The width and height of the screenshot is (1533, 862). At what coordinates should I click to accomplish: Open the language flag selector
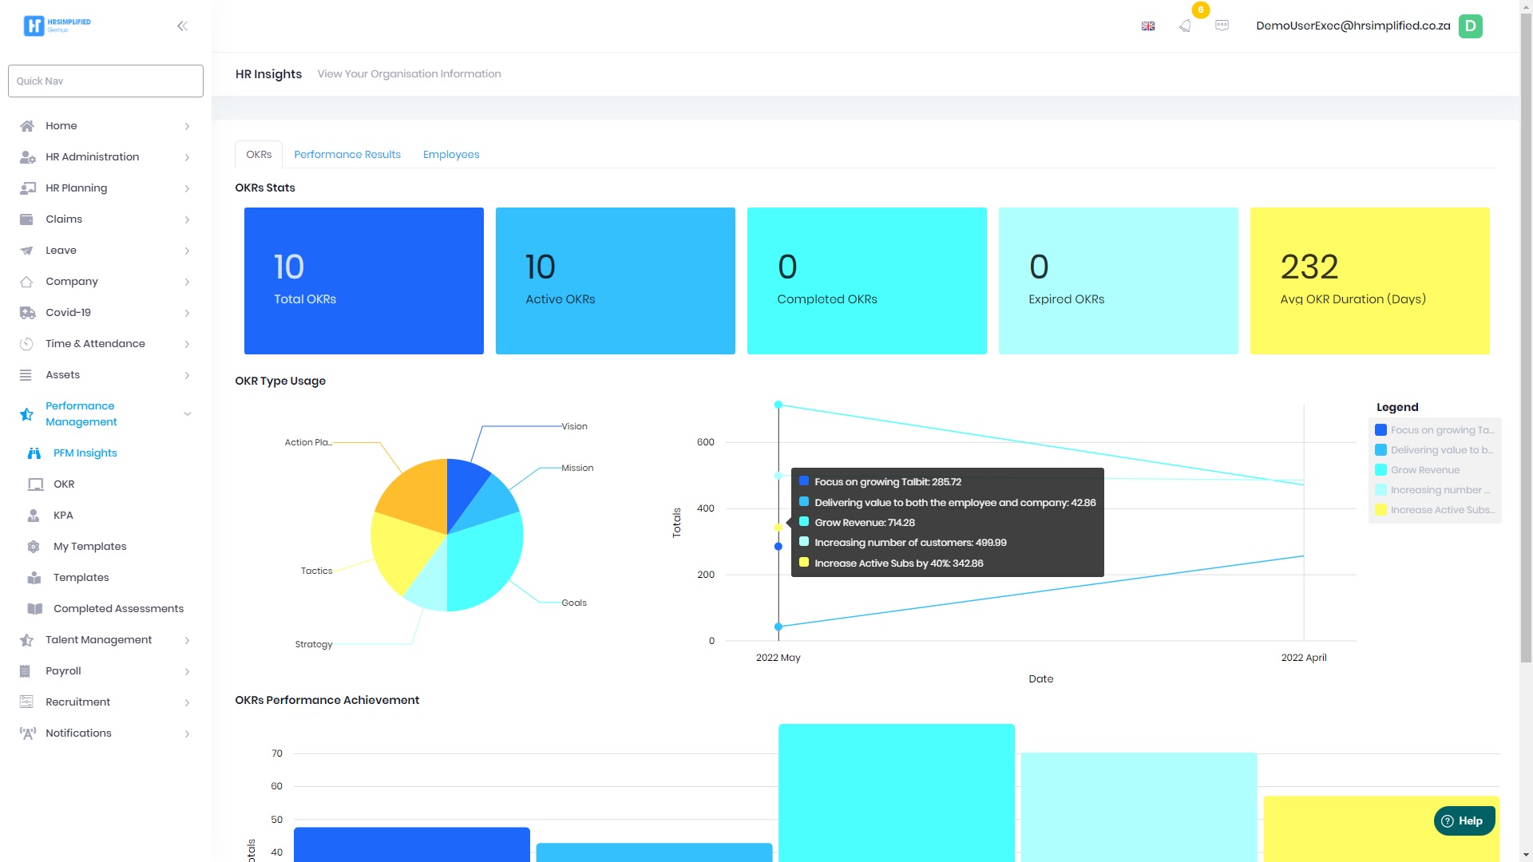(1148, 26)
